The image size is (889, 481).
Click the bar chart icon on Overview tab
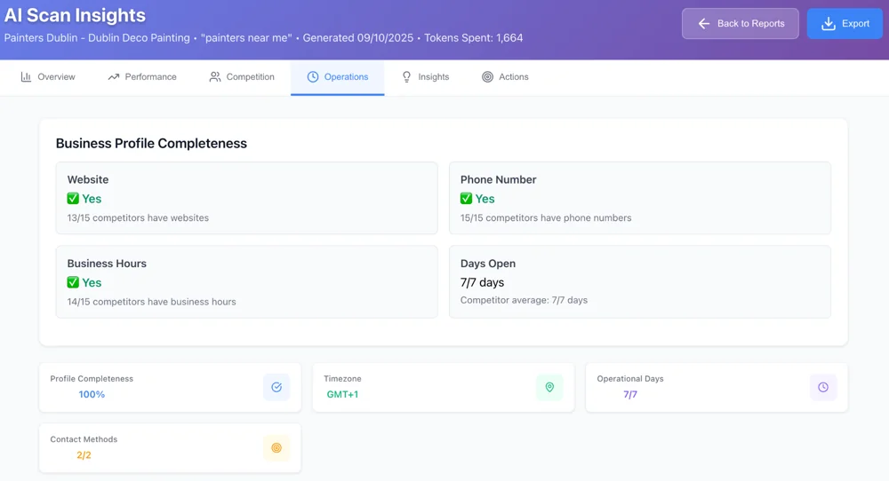[27, 77]
